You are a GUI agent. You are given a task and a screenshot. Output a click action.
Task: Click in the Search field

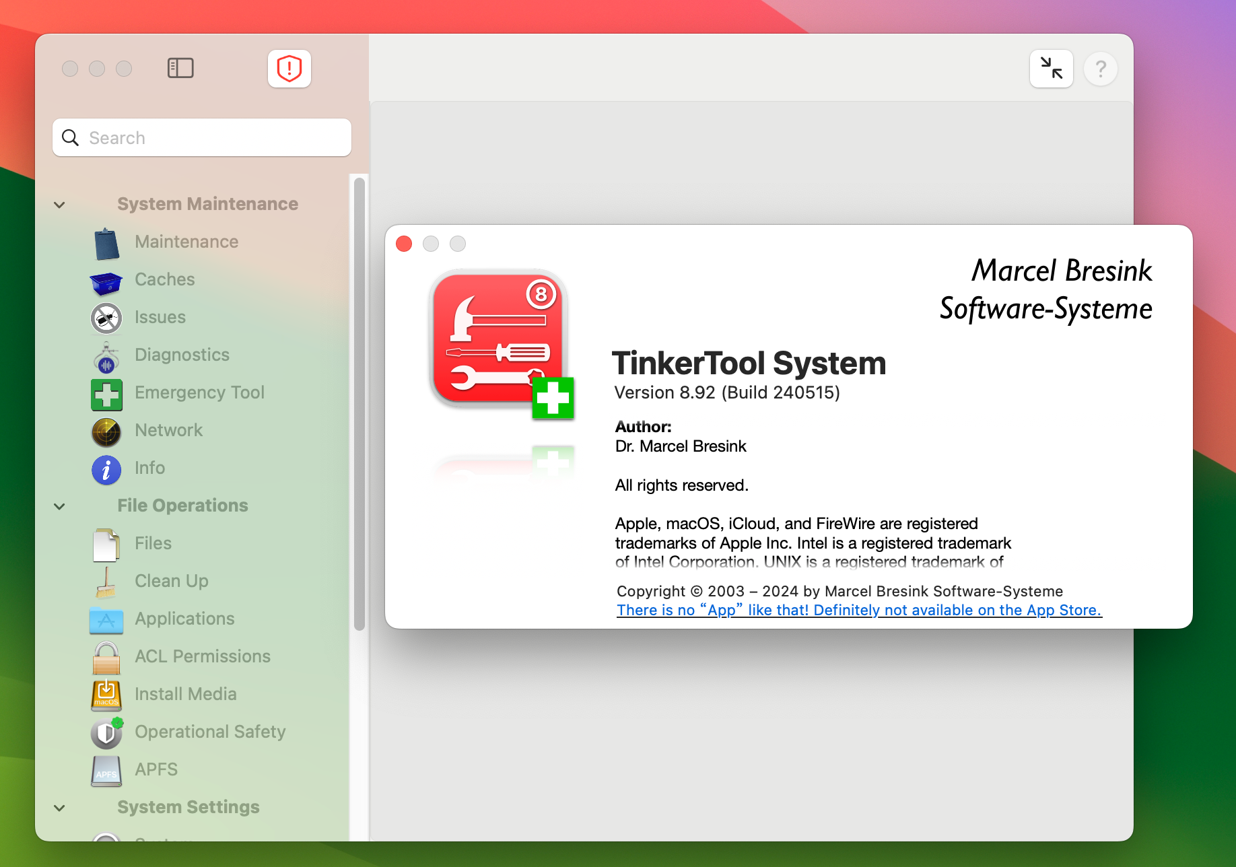(x=201, y=137)
